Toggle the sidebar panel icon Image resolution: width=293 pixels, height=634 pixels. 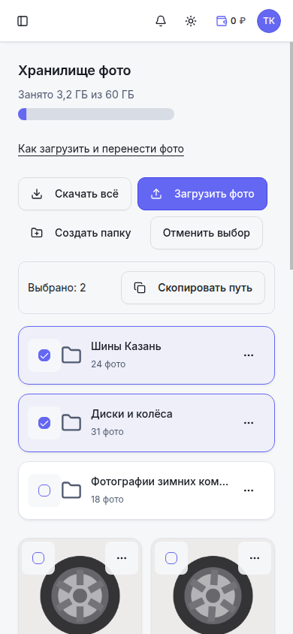click(23, 21)
